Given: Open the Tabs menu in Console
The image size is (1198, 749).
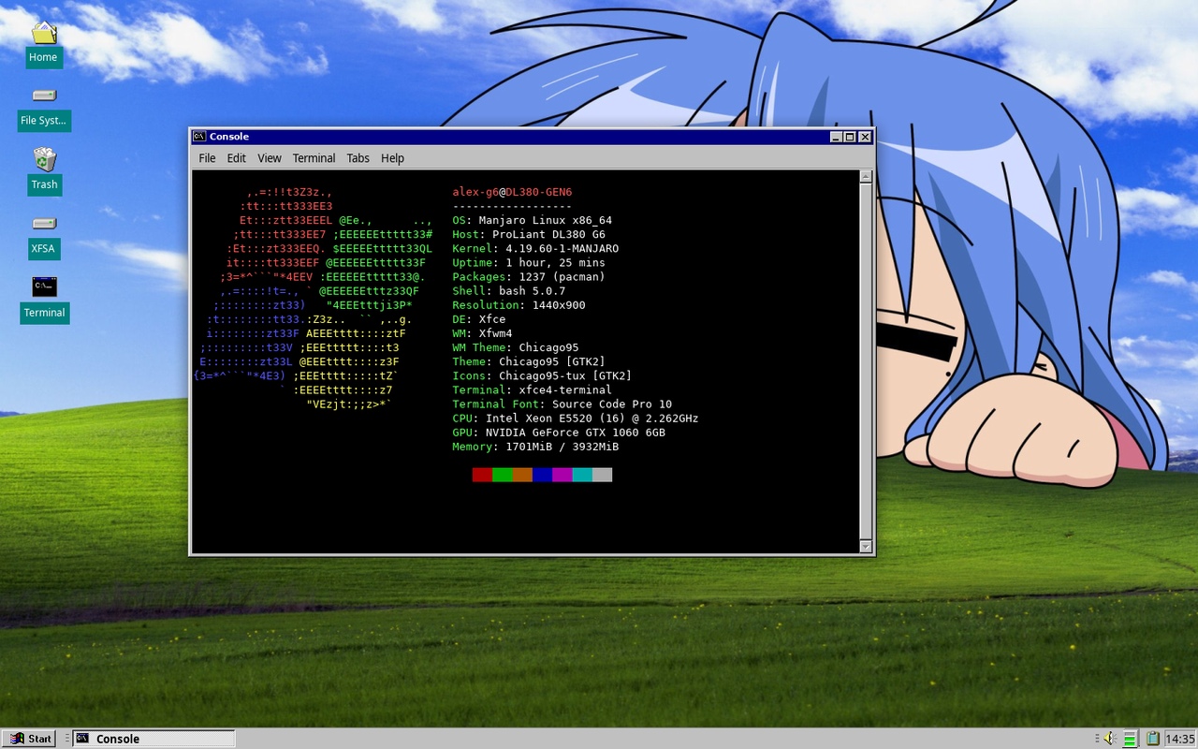Looking at the screenshot, I should click(358, 158).
